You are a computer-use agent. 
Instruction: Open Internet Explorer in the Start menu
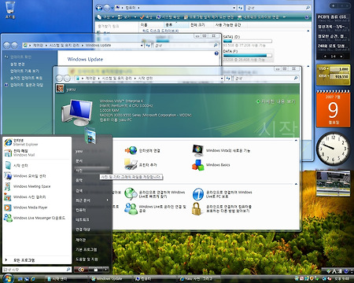tap(37, 142)
